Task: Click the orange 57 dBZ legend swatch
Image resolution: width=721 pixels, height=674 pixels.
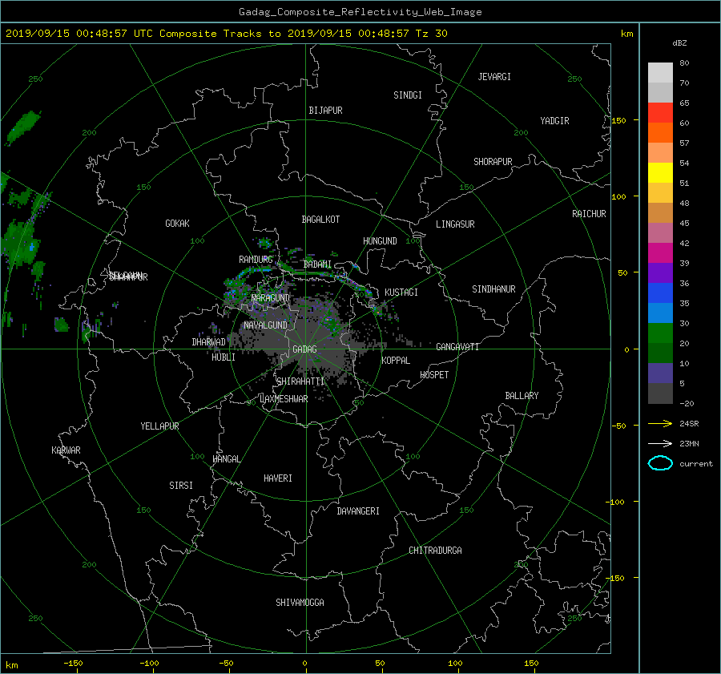Action: click(x=660, y=132)
